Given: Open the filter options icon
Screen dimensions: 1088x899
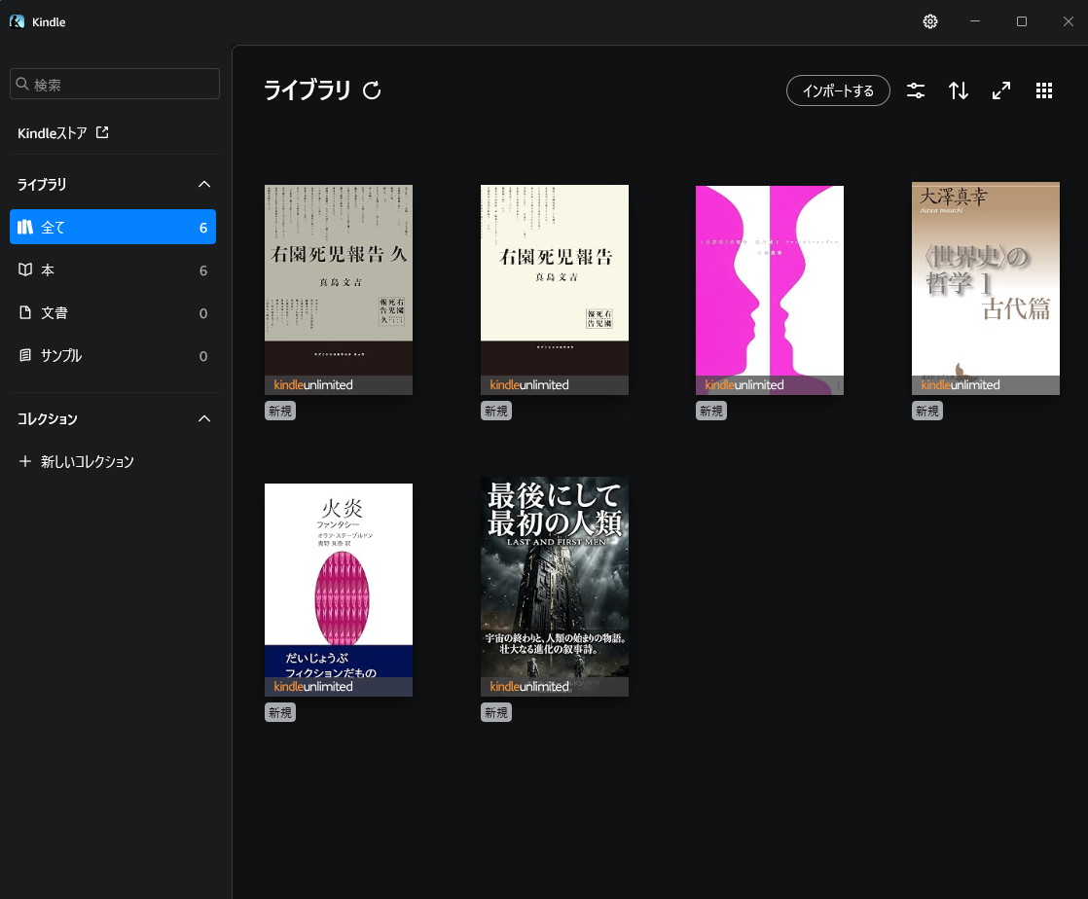Looking at the screenshot, I should tap(915, 90).
